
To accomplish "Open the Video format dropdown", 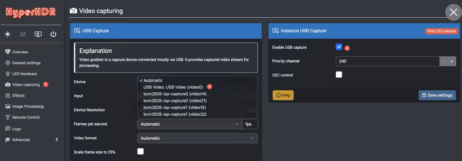I will (x=197, y=138).
